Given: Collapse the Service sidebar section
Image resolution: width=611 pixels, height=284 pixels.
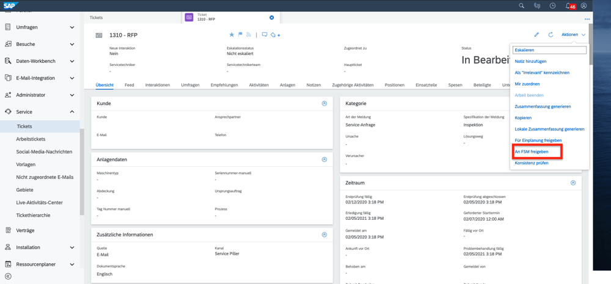Looking at the screenshot, I should coord(71,112).
